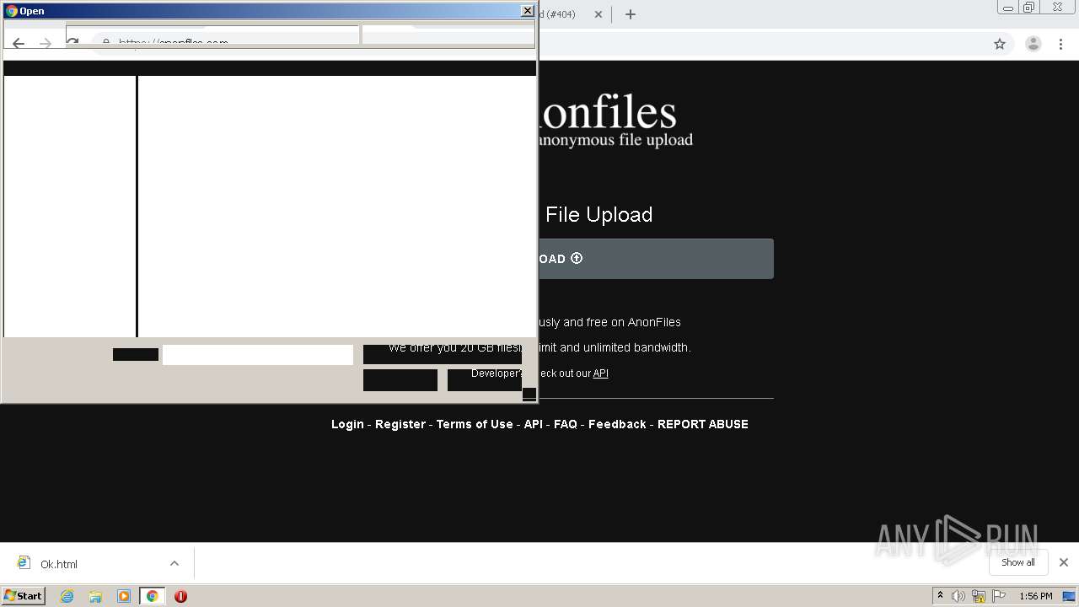Open the FAQ link

566,424
